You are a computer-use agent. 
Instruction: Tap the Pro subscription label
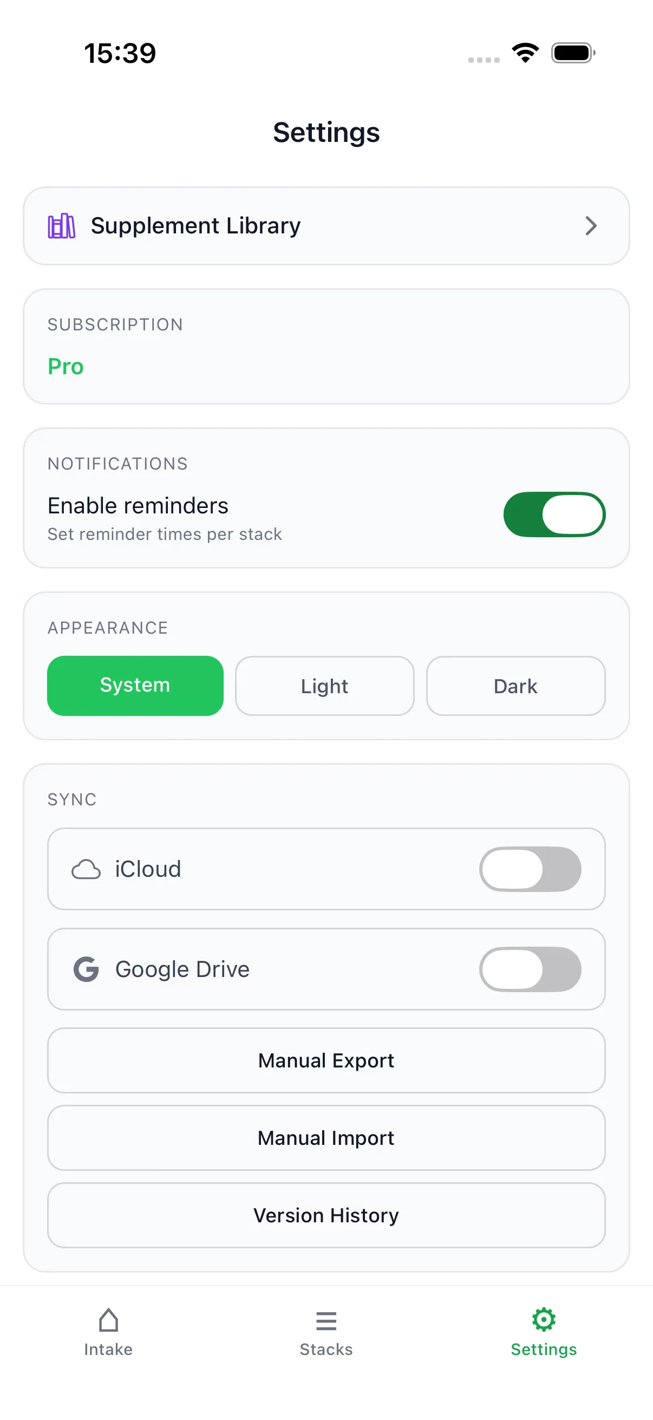pos(65,366)
